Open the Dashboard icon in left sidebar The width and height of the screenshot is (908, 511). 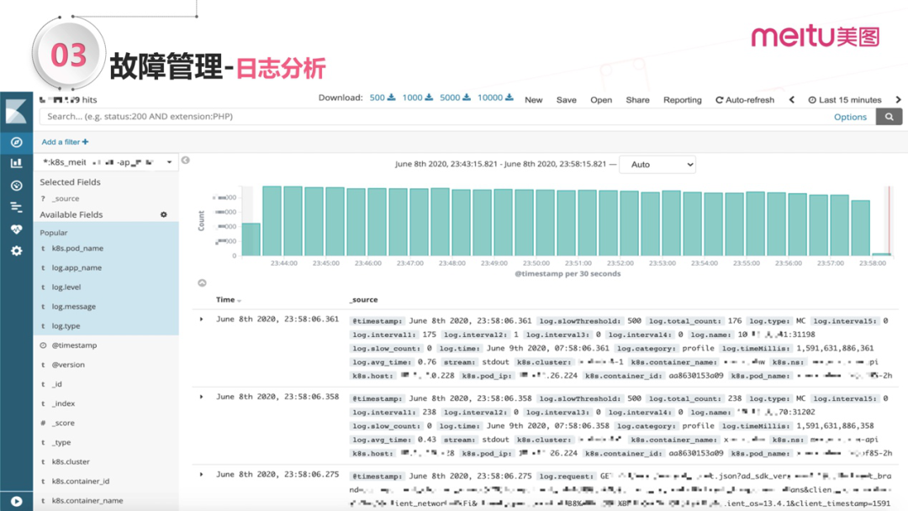[16, 186]
